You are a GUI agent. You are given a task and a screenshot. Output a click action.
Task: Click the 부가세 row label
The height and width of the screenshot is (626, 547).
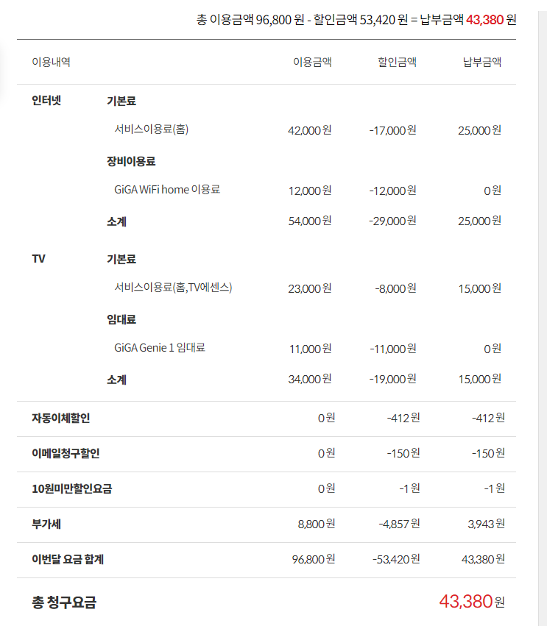coord(46,524)
